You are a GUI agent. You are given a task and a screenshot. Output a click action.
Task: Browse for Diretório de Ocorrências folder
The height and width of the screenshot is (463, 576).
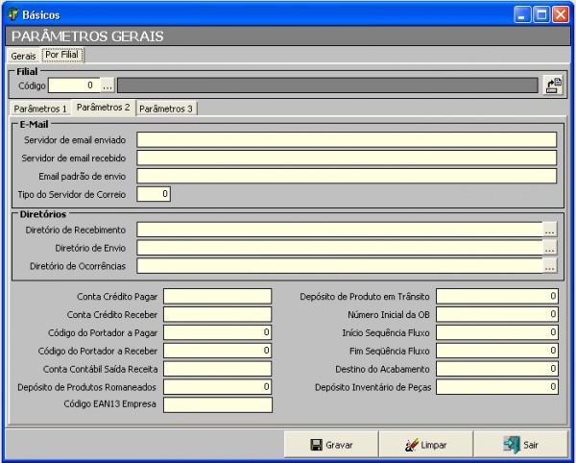[549, 266]
